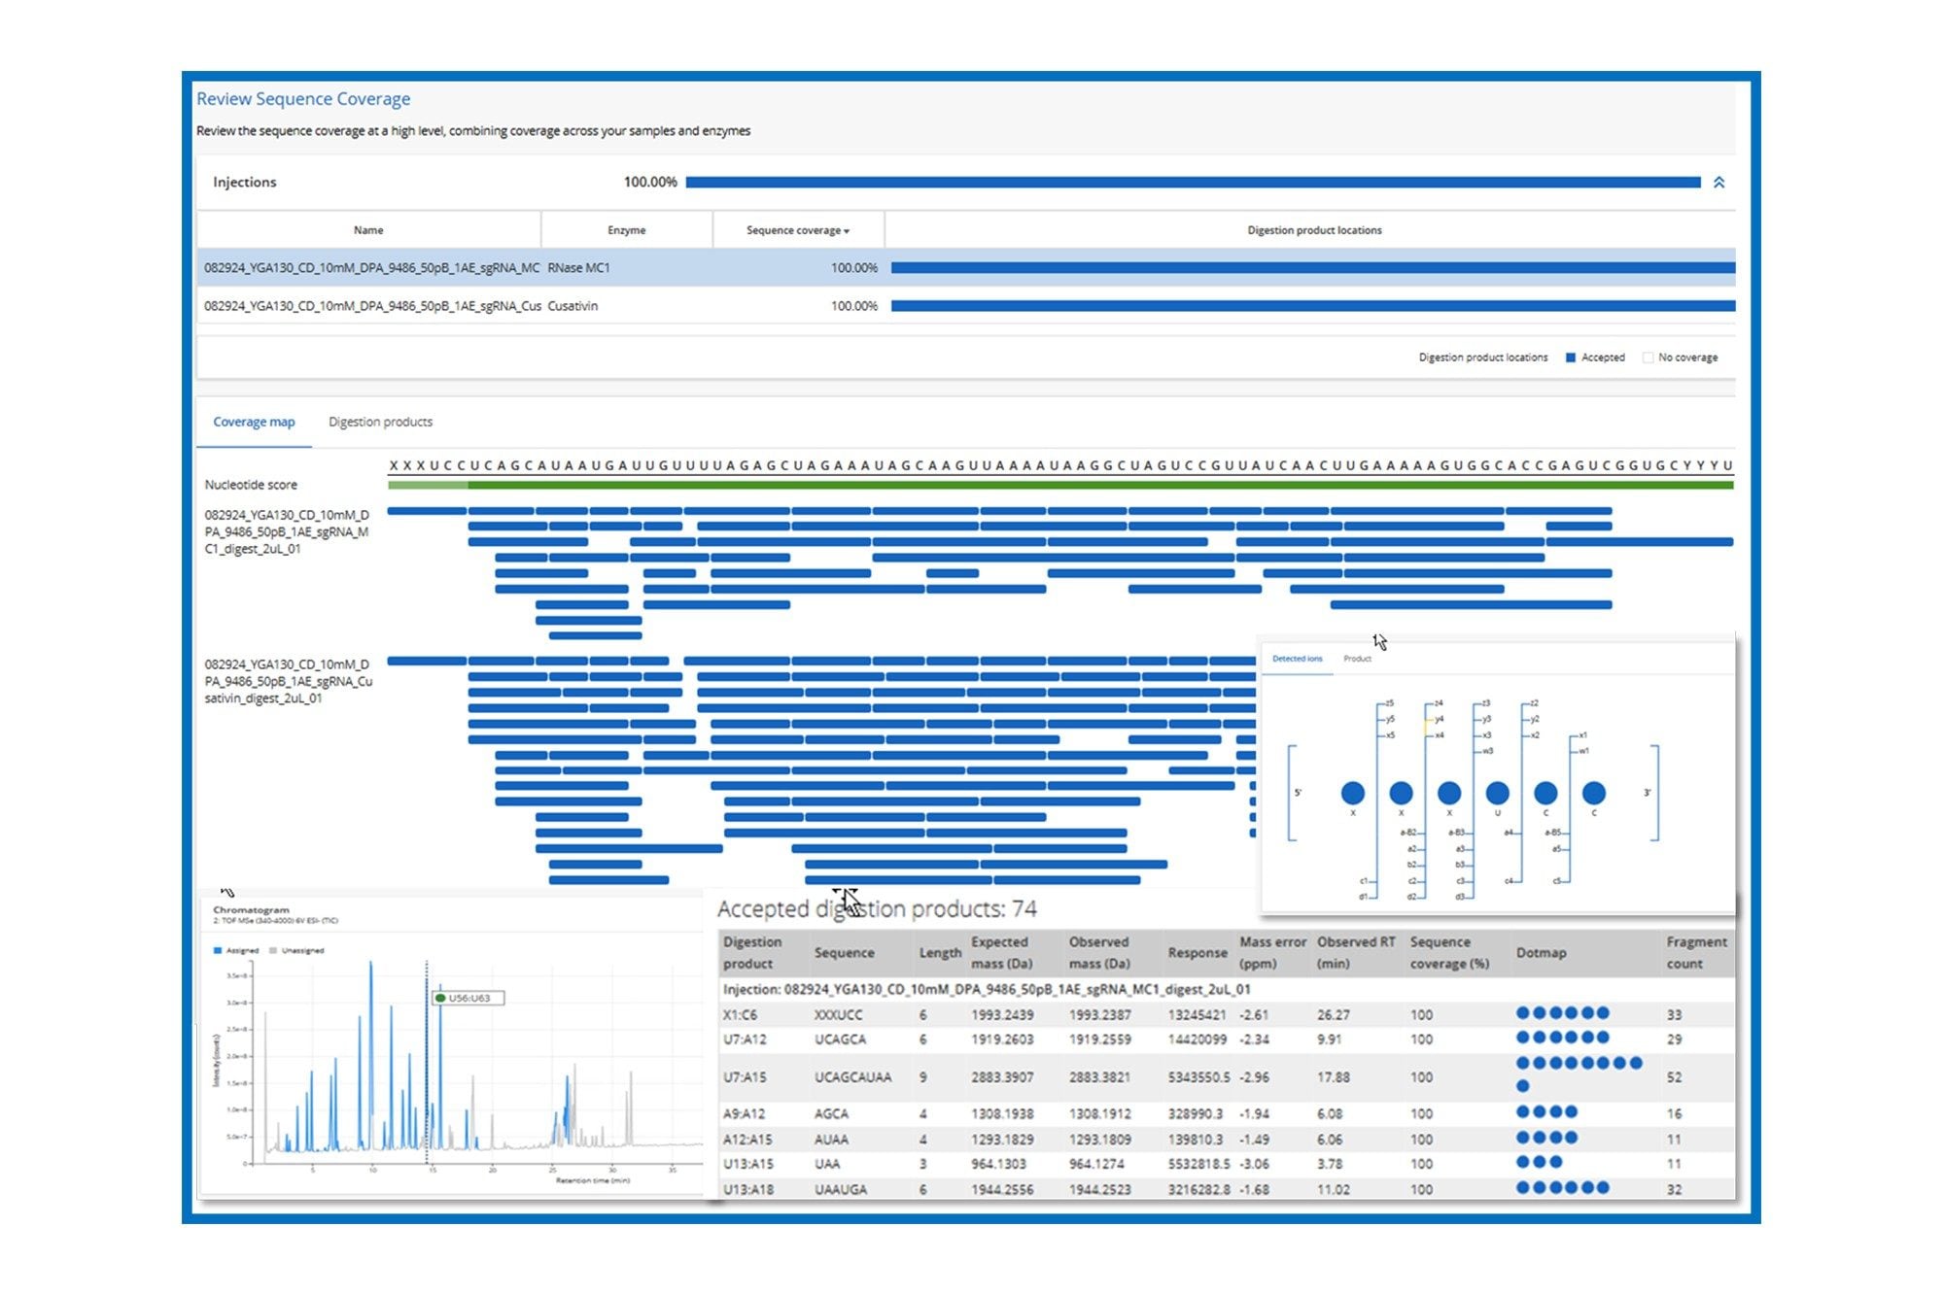This screenshot has height=1295, width=1944.
Task: Switch to the Digestion products tab
Action: pyautogui.click(x=380, y=422)
